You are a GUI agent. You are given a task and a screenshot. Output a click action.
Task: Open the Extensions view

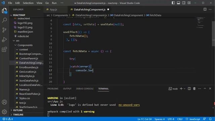point(4,49)
